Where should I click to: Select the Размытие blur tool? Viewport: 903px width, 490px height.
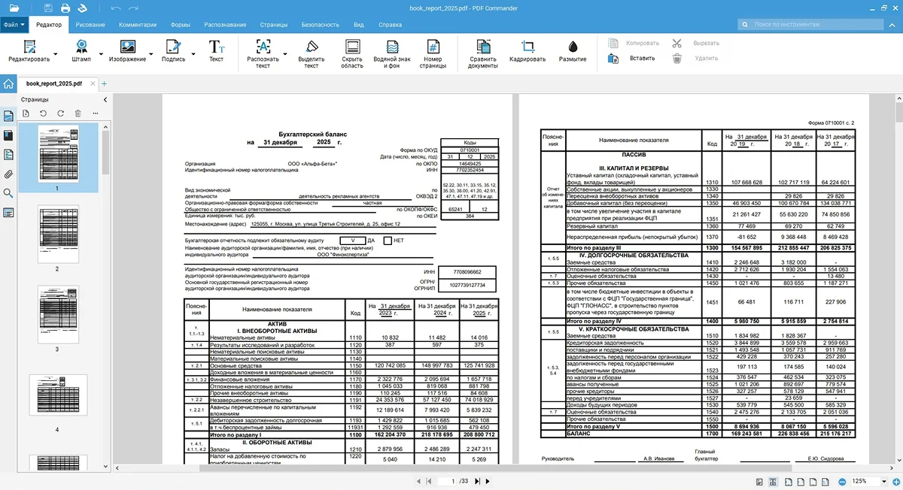coord(573,52)
